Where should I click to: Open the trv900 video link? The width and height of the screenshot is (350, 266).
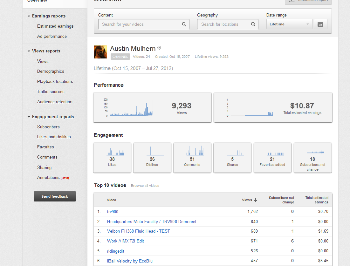click(x=113, y=212)
